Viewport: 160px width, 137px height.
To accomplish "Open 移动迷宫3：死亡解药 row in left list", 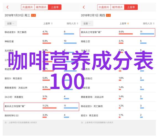I will point(41,32).
